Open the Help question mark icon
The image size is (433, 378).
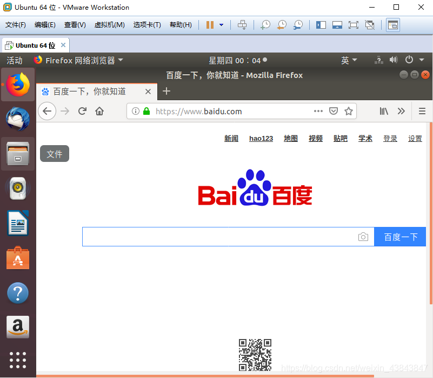point(18,293)
